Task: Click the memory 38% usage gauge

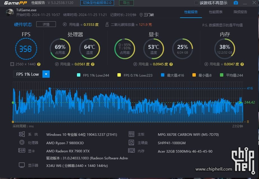Action: (225, 49)
